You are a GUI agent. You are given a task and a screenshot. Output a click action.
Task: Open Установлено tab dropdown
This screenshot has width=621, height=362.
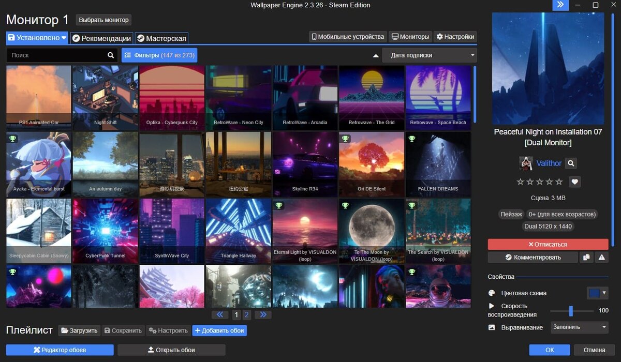pos(37,38)
